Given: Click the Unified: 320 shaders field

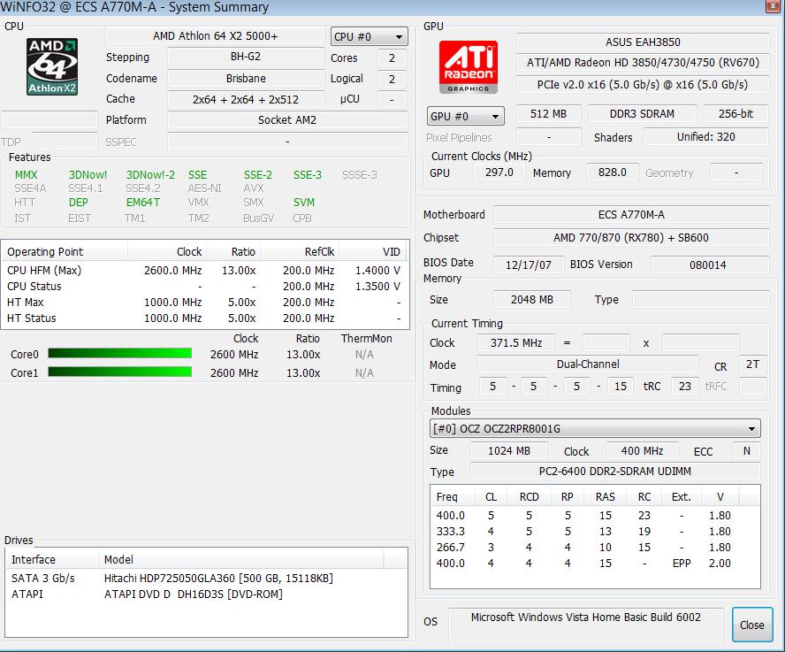Looking at the screenshot, I should (x=706, y=137).
